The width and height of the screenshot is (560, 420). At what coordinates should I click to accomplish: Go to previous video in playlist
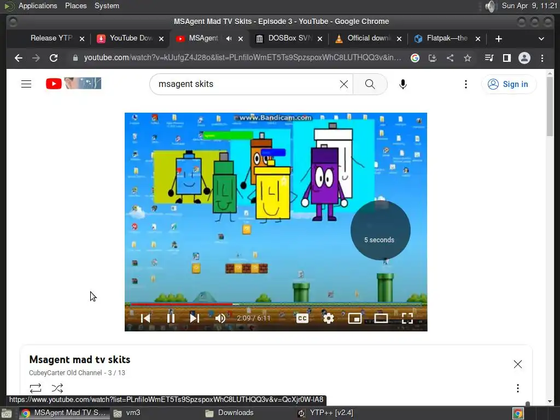point(145,318)
